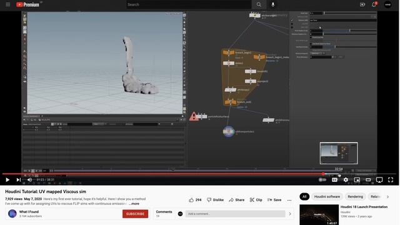Play the video
400x225 pixels.
click(x=7, y=180)
